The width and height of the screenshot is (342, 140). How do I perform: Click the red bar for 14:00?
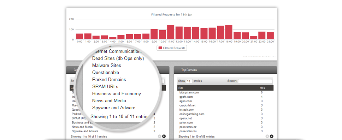click(x=196, y=33)
